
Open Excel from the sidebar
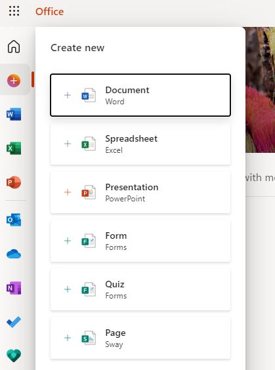pos(14,148)
